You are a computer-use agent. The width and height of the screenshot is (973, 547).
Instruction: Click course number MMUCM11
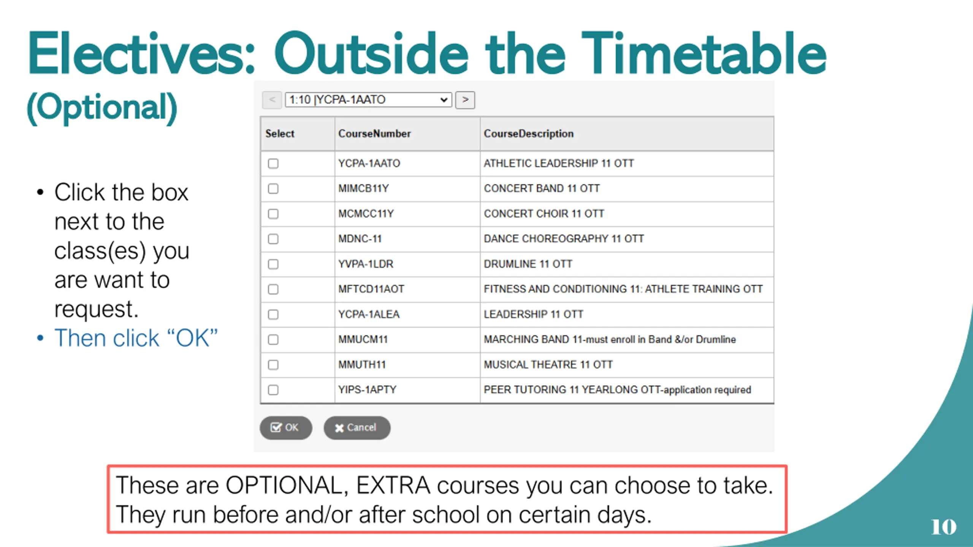[363, 340]
